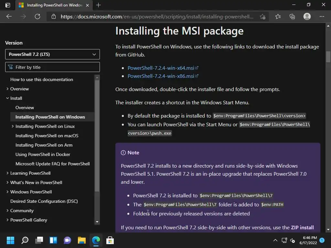Click the page scrollbar thumb

pos(328,57)
